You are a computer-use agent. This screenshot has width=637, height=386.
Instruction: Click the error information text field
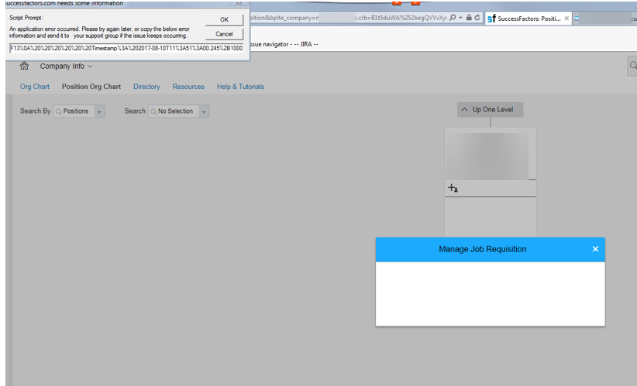(126, 48)
